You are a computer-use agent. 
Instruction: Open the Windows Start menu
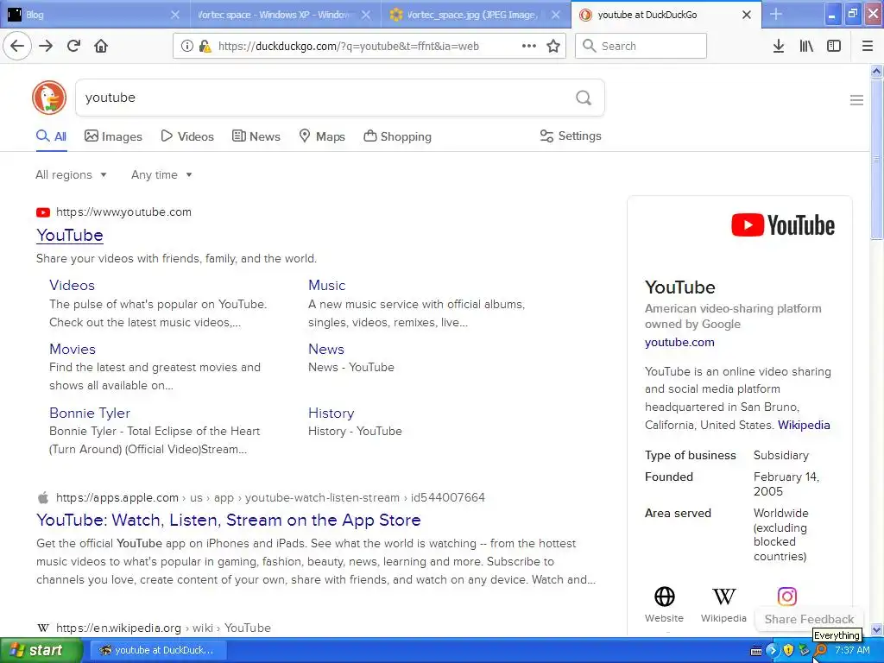[41, 650]
